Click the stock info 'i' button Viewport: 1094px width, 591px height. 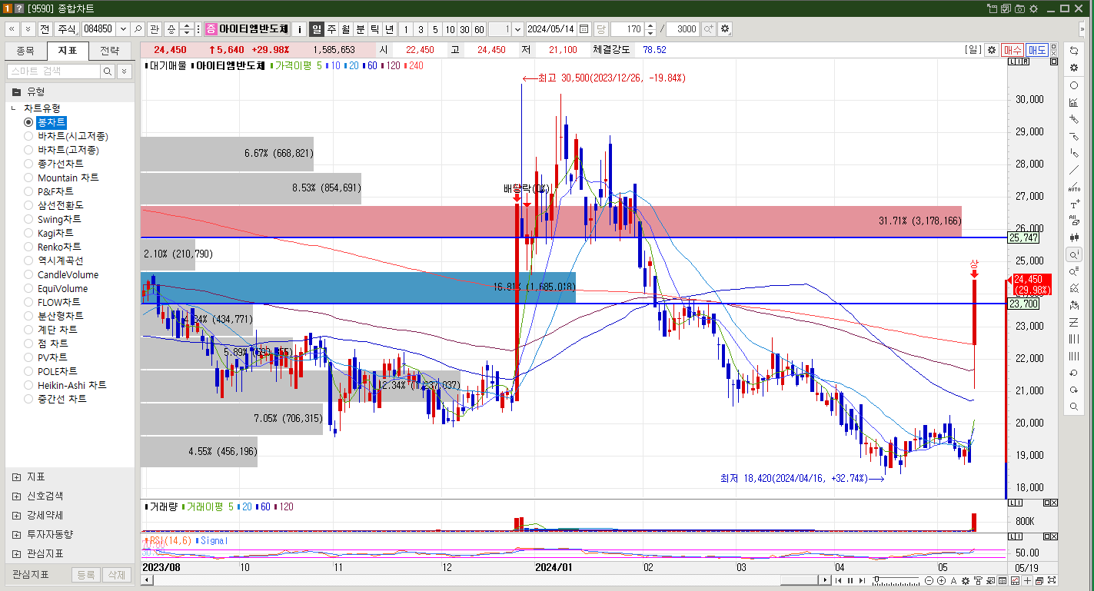pos(300,29)
